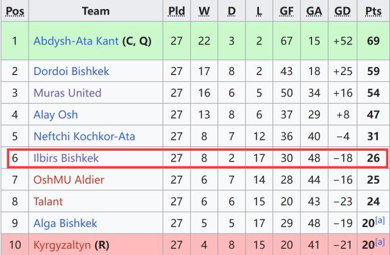390x255 pixels.
Task: Click Ilbirs Bishkek's 26 points cell
Action: pyautogui.click(x=372, y=158)
